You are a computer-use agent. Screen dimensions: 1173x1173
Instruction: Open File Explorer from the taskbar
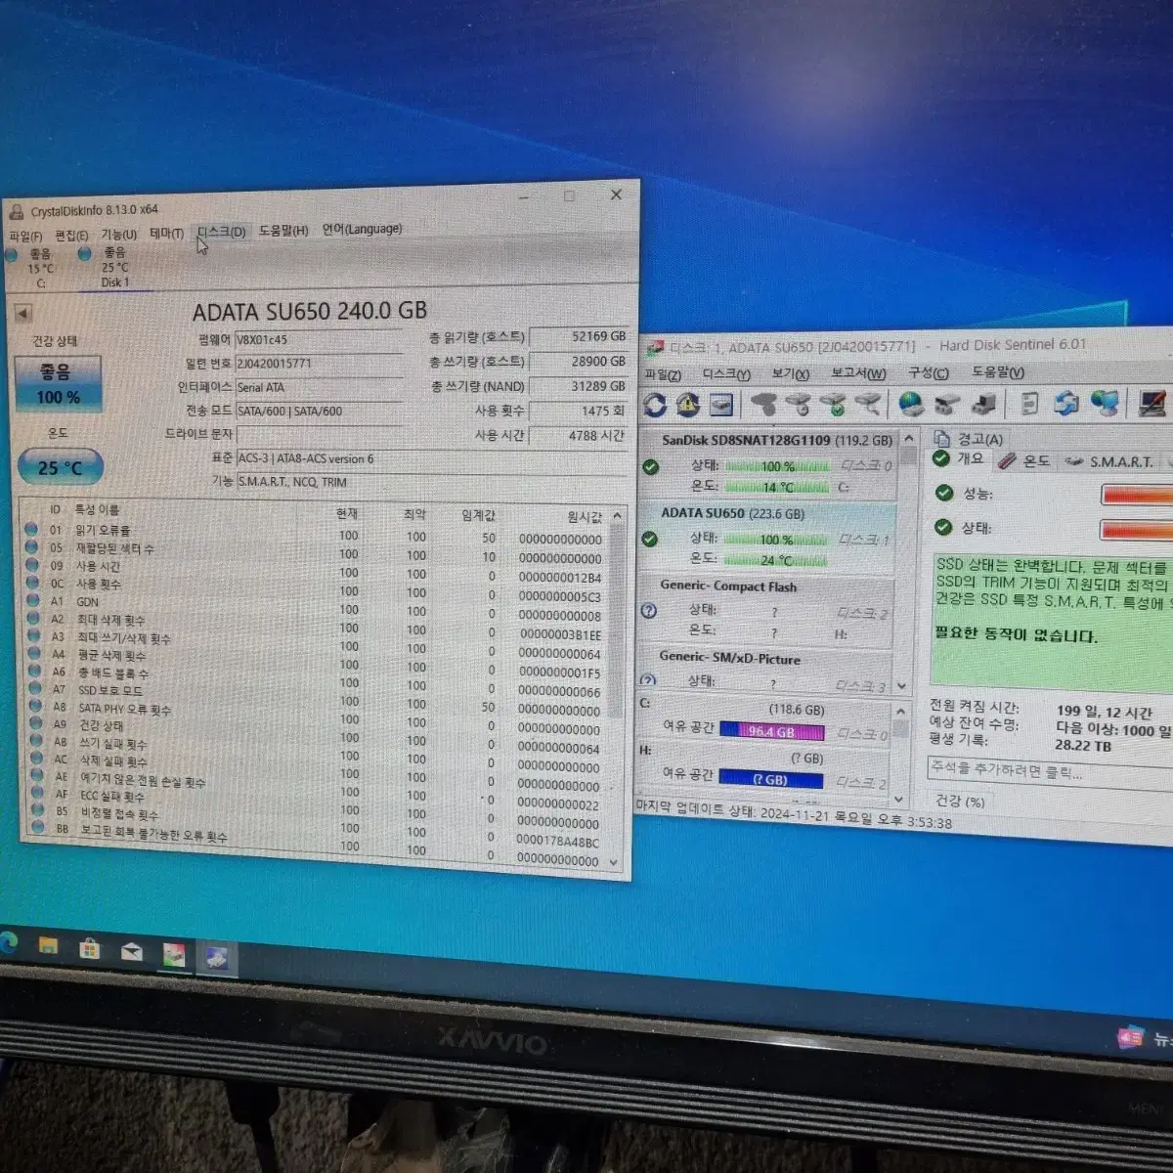point(48,946)
